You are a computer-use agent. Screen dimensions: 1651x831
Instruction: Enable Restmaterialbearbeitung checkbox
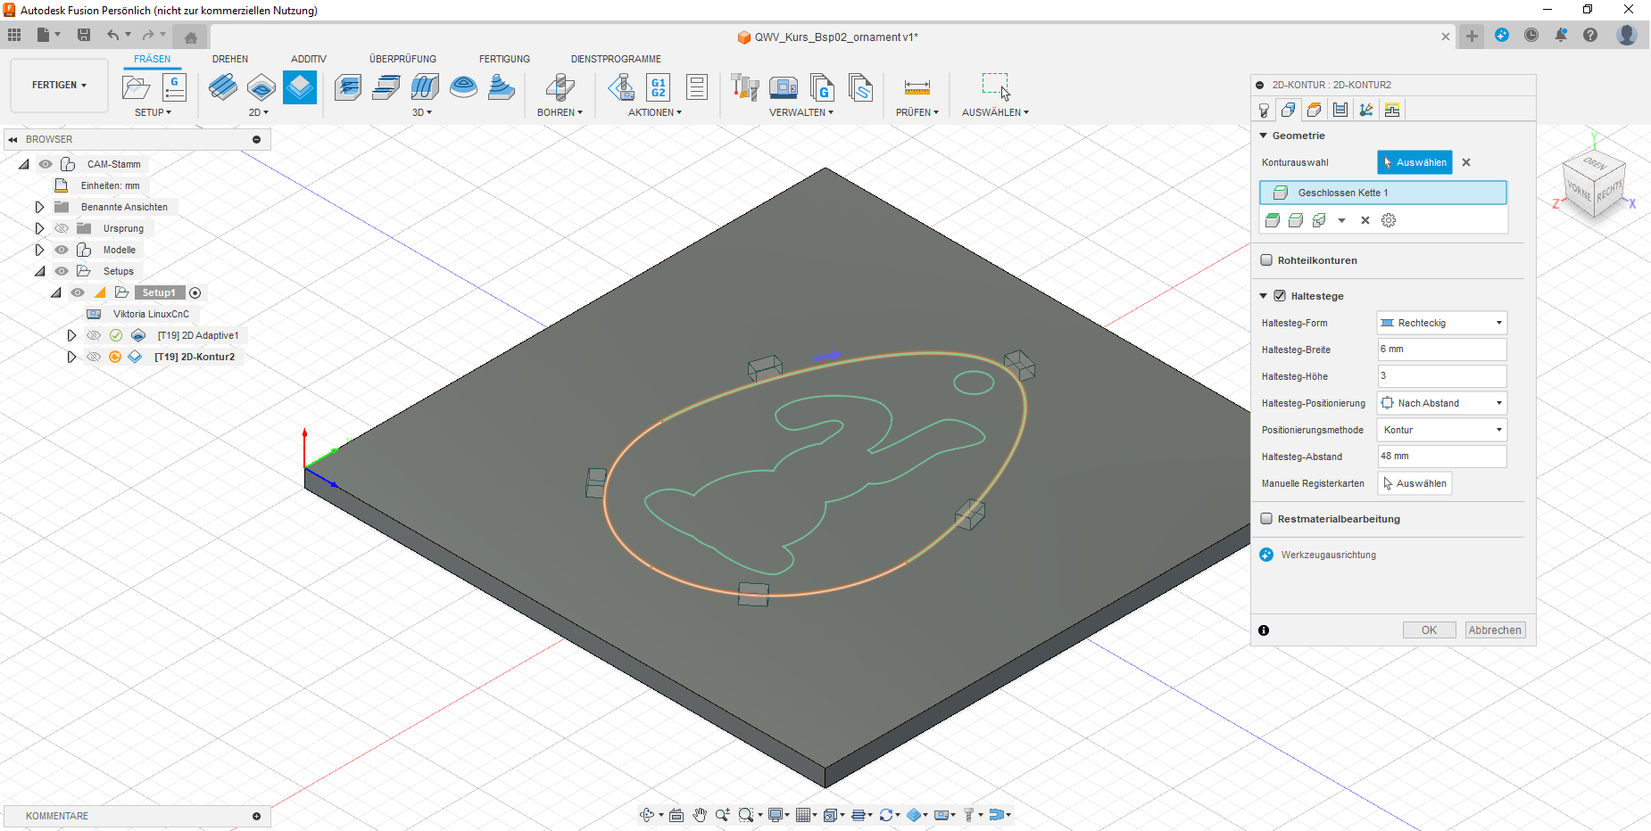pyautogui.click(x=1266, y=519)
